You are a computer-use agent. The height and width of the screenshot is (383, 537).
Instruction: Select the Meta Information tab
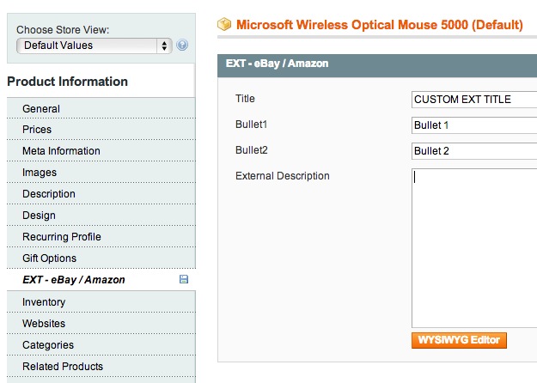point(101,151)
